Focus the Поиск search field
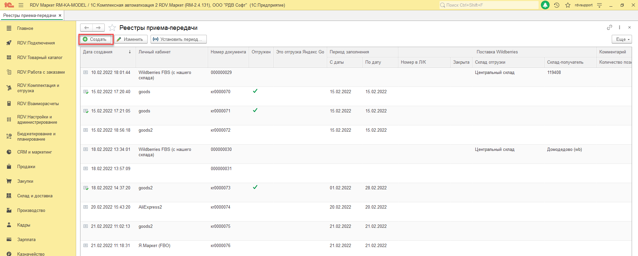 pyautogui.click(x=489, y=5)
